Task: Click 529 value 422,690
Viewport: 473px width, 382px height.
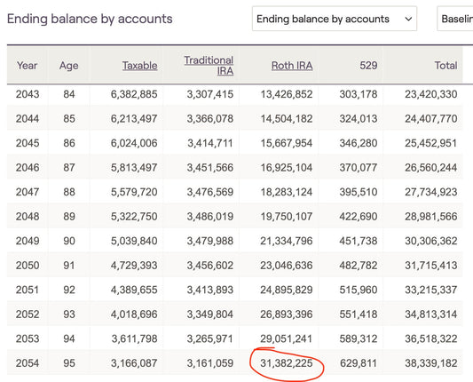Action: click(x=359, y=217)
